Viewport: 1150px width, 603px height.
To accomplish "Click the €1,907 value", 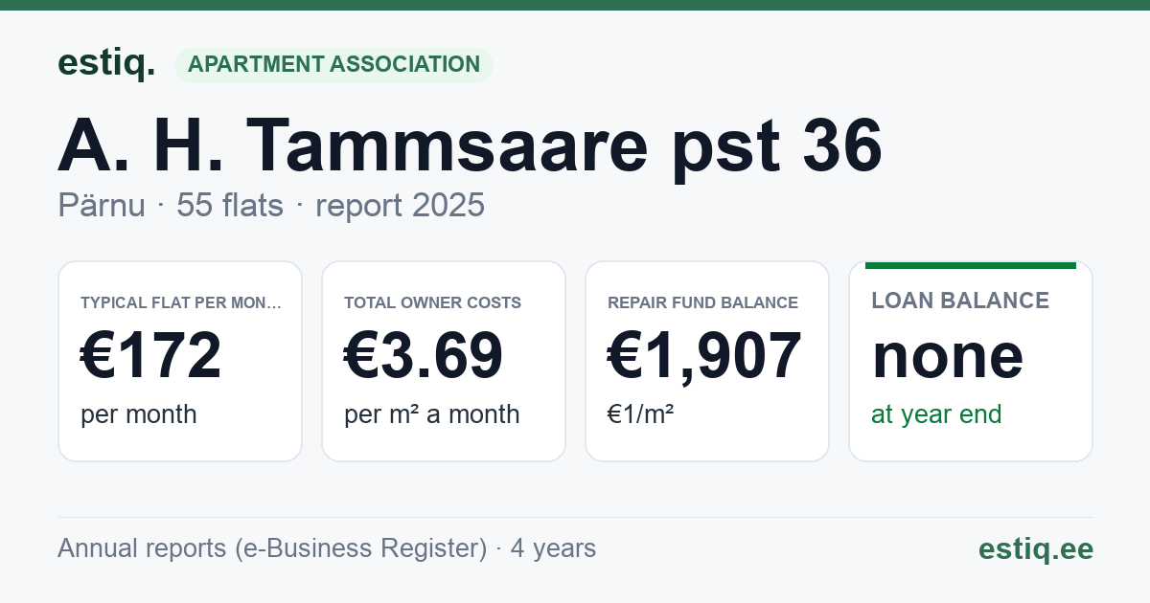I will pos(704,355).
